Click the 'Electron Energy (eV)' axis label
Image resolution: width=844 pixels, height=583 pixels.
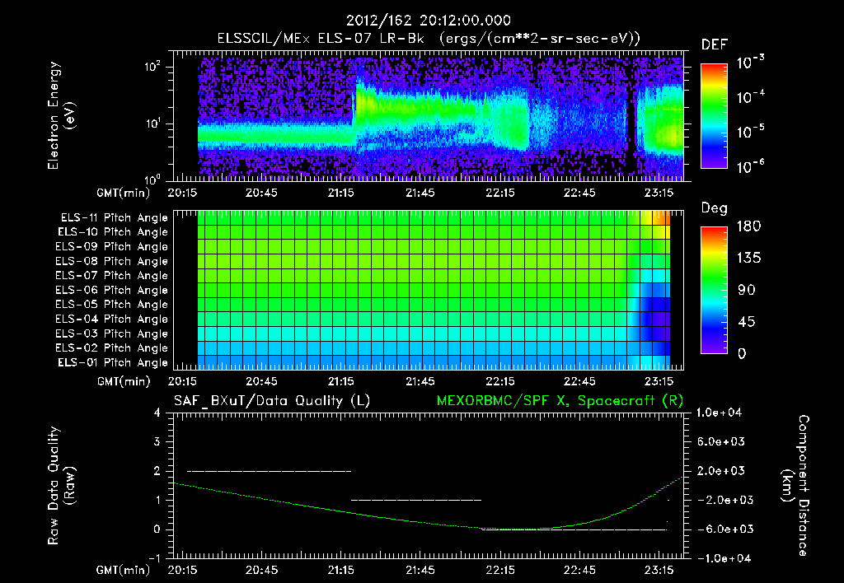[x=61, y=115]
